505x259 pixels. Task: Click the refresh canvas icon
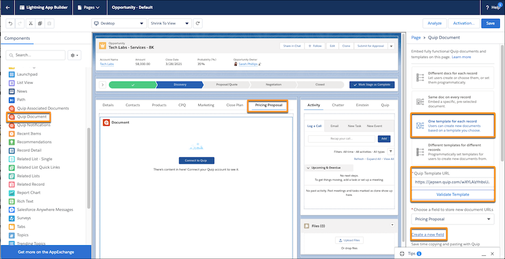(199, 23)
